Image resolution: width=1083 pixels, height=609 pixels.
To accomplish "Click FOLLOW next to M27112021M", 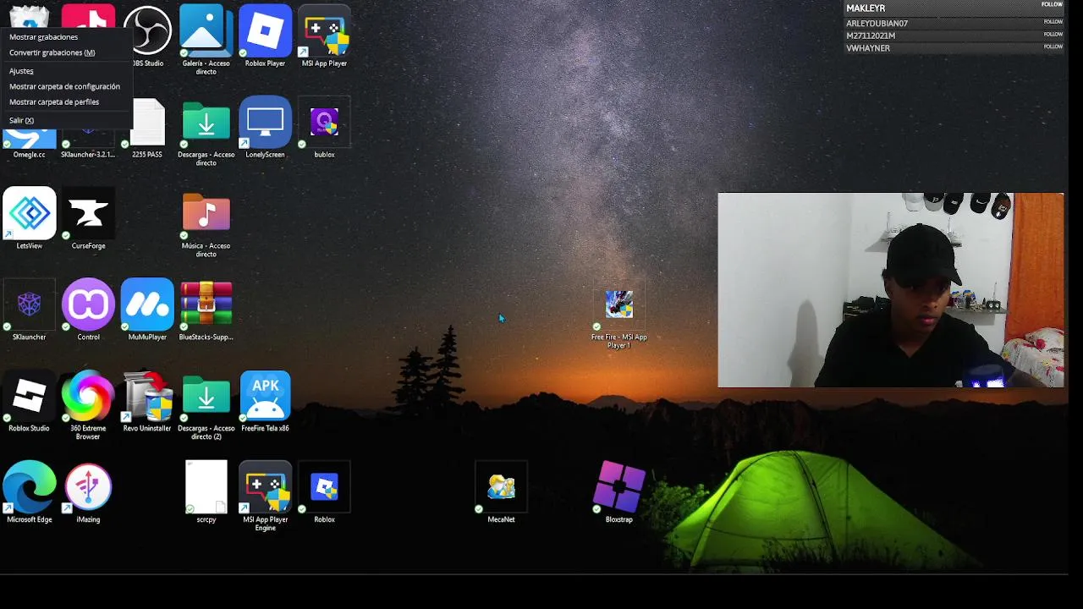I will coord(1053,35).
